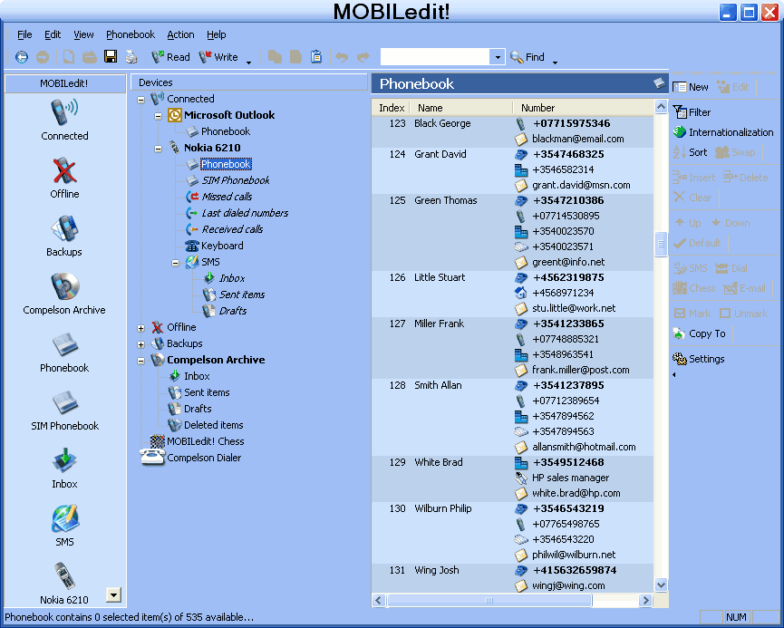The height and width of the screenshot is (628, 784).
Task: Collapse the Microsoft Outlook node
Action: coord(159,117)
